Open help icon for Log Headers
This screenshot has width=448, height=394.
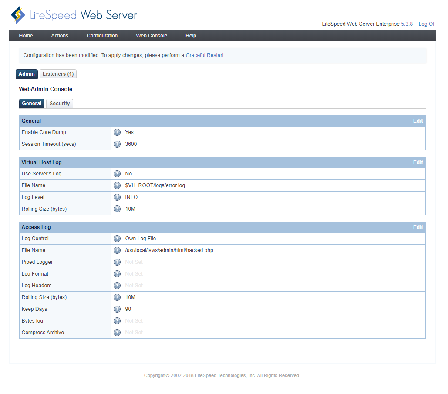117,286
